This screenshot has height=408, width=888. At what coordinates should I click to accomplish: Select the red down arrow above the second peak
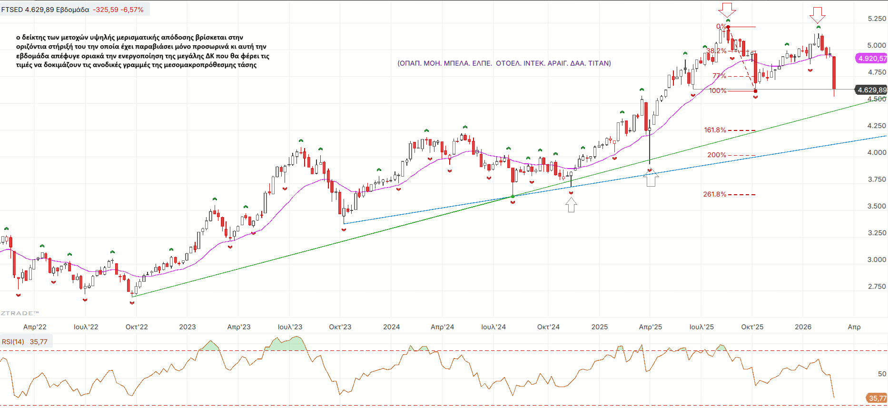pyautogui.click(x=818, y=15)
